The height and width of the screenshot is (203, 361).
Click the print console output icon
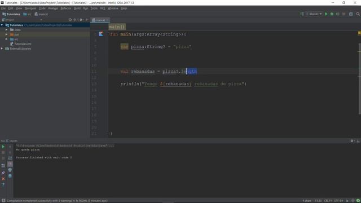(10, 170)
